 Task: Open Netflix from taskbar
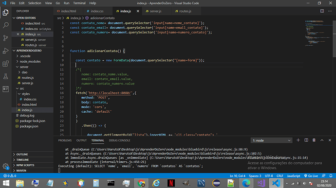coord(171,183)
